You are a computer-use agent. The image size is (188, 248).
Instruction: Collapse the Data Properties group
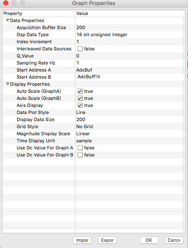click(8, 20)
